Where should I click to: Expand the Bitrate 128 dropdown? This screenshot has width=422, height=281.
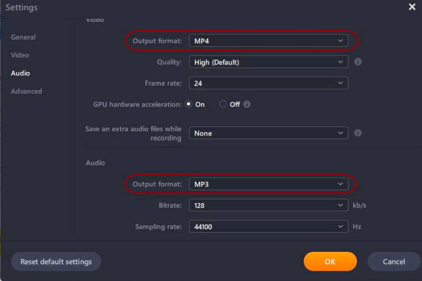point(268,206)
